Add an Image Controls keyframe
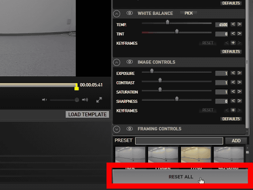This screenshot has height=190, width=253. (233, 110)
